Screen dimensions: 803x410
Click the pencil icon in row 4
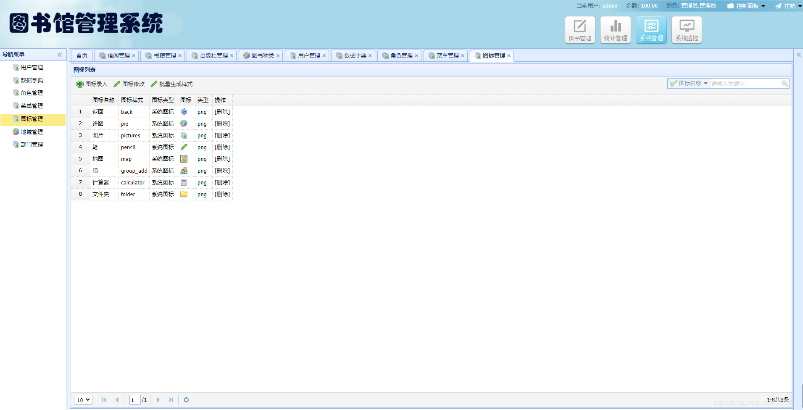coord(184,147)
